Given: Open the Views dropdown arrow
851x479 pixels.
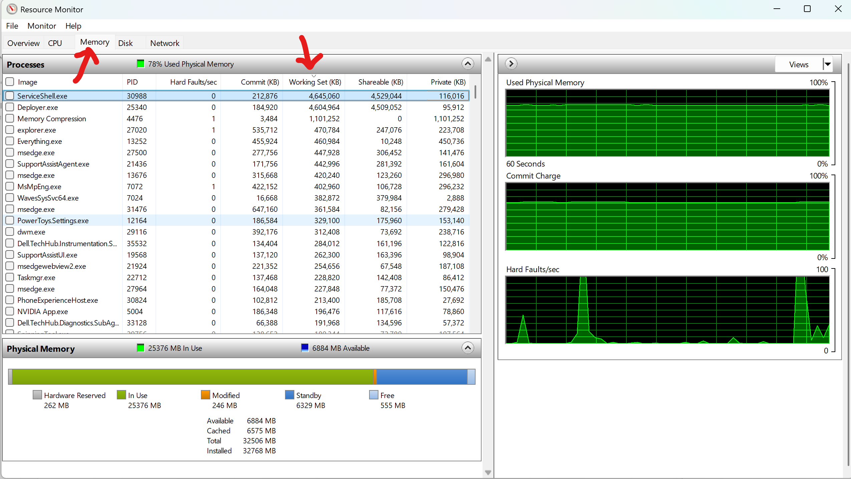Looking at the screenshot, I should point(828,64).
